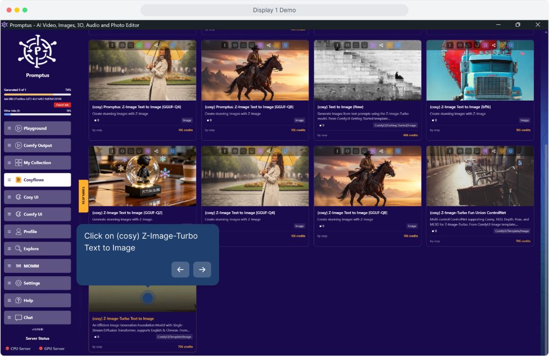Viewport: 549px width, 356px height.
Task: Click the Generated jobs progress bar
Action: pyautogui.click(x=38, y=94)
